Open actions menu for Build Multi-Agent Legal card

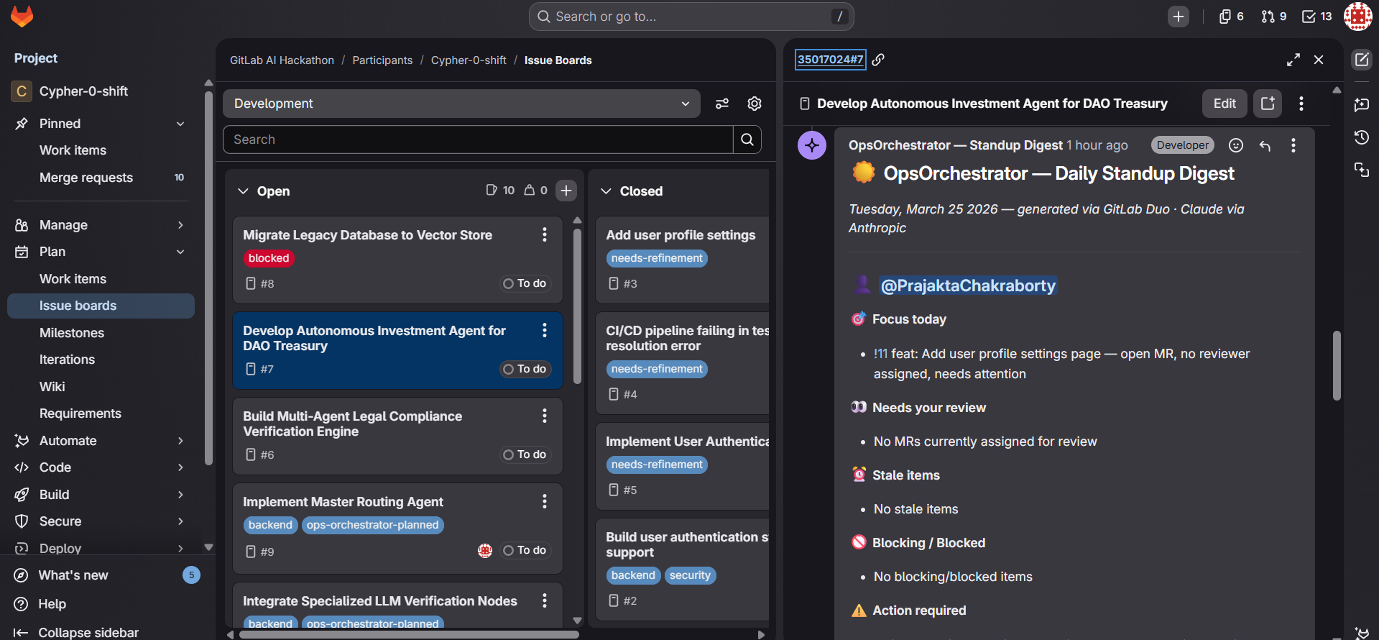545,416
